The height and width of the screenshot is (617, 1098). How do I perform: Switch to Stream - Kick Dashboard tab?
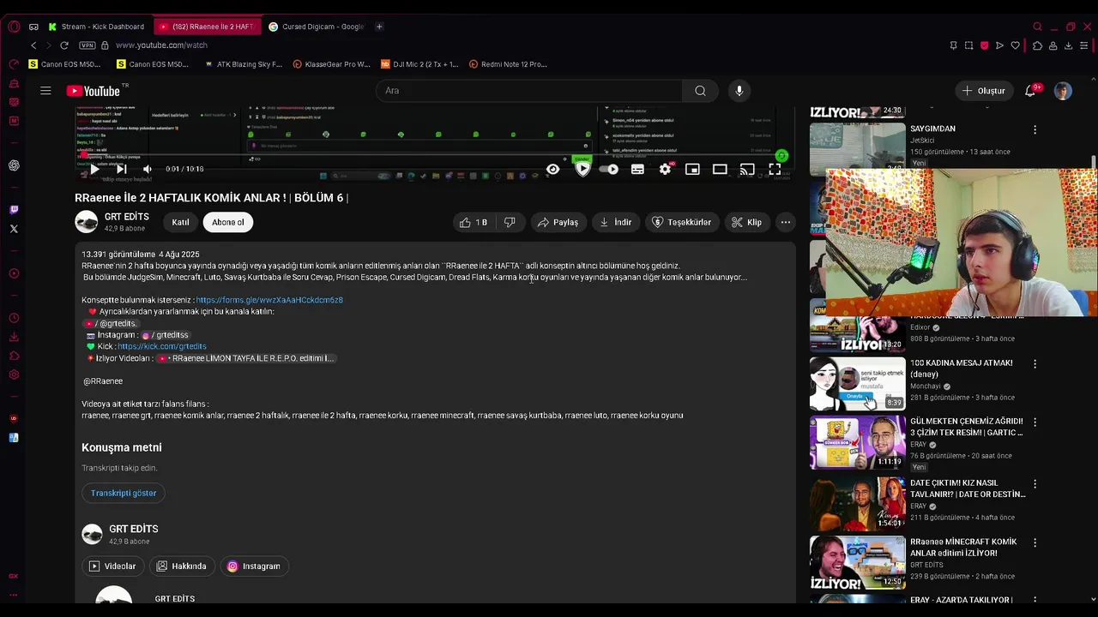point(96,27)
